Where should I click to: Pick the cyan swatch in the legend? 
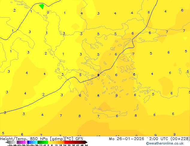[36, 142]
